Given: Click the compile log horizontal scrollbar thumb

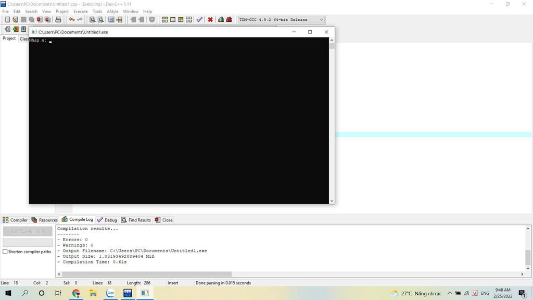Looking at the screenshot, I should [147, 274].
